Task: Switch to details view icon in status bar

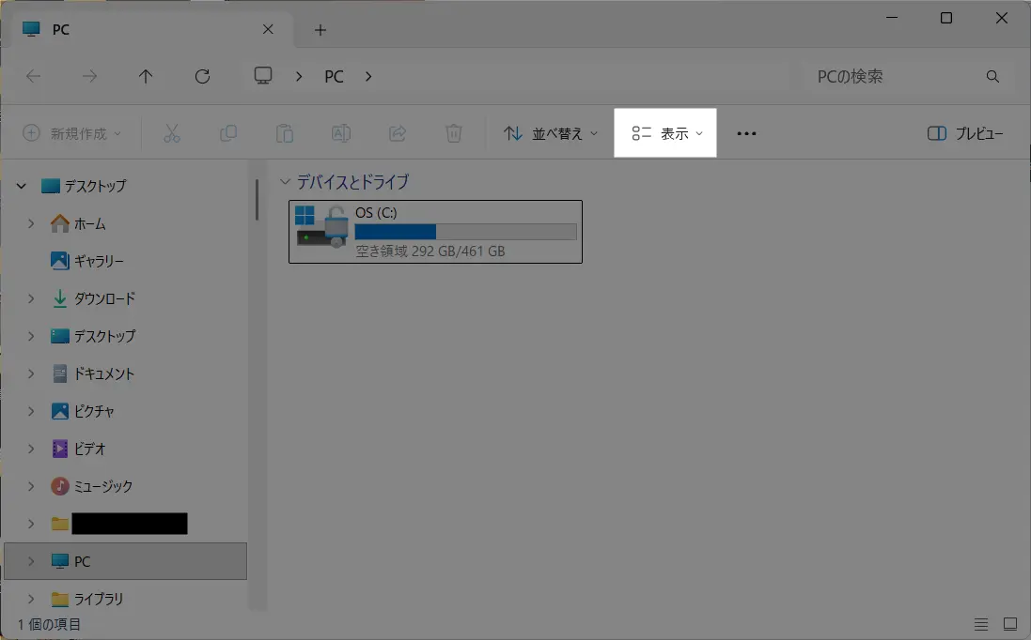Action: (981, 624)
